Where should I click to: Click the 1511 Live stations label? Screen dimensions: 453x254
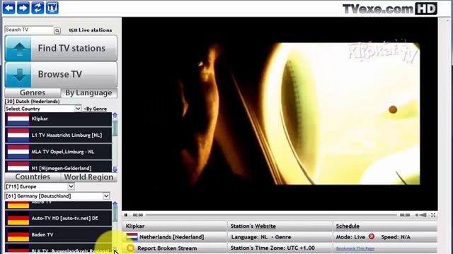pos(90,30)
